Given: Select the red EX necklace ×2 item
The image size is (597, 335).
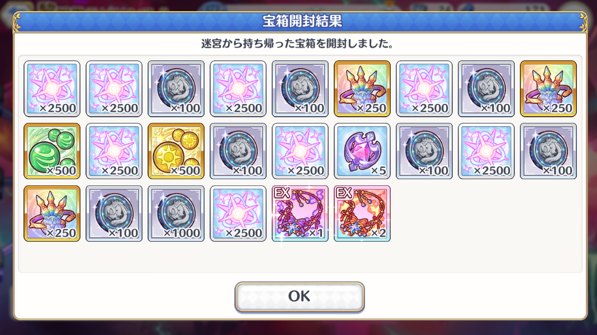Looking at the screenshot, I should pos(362,213).
